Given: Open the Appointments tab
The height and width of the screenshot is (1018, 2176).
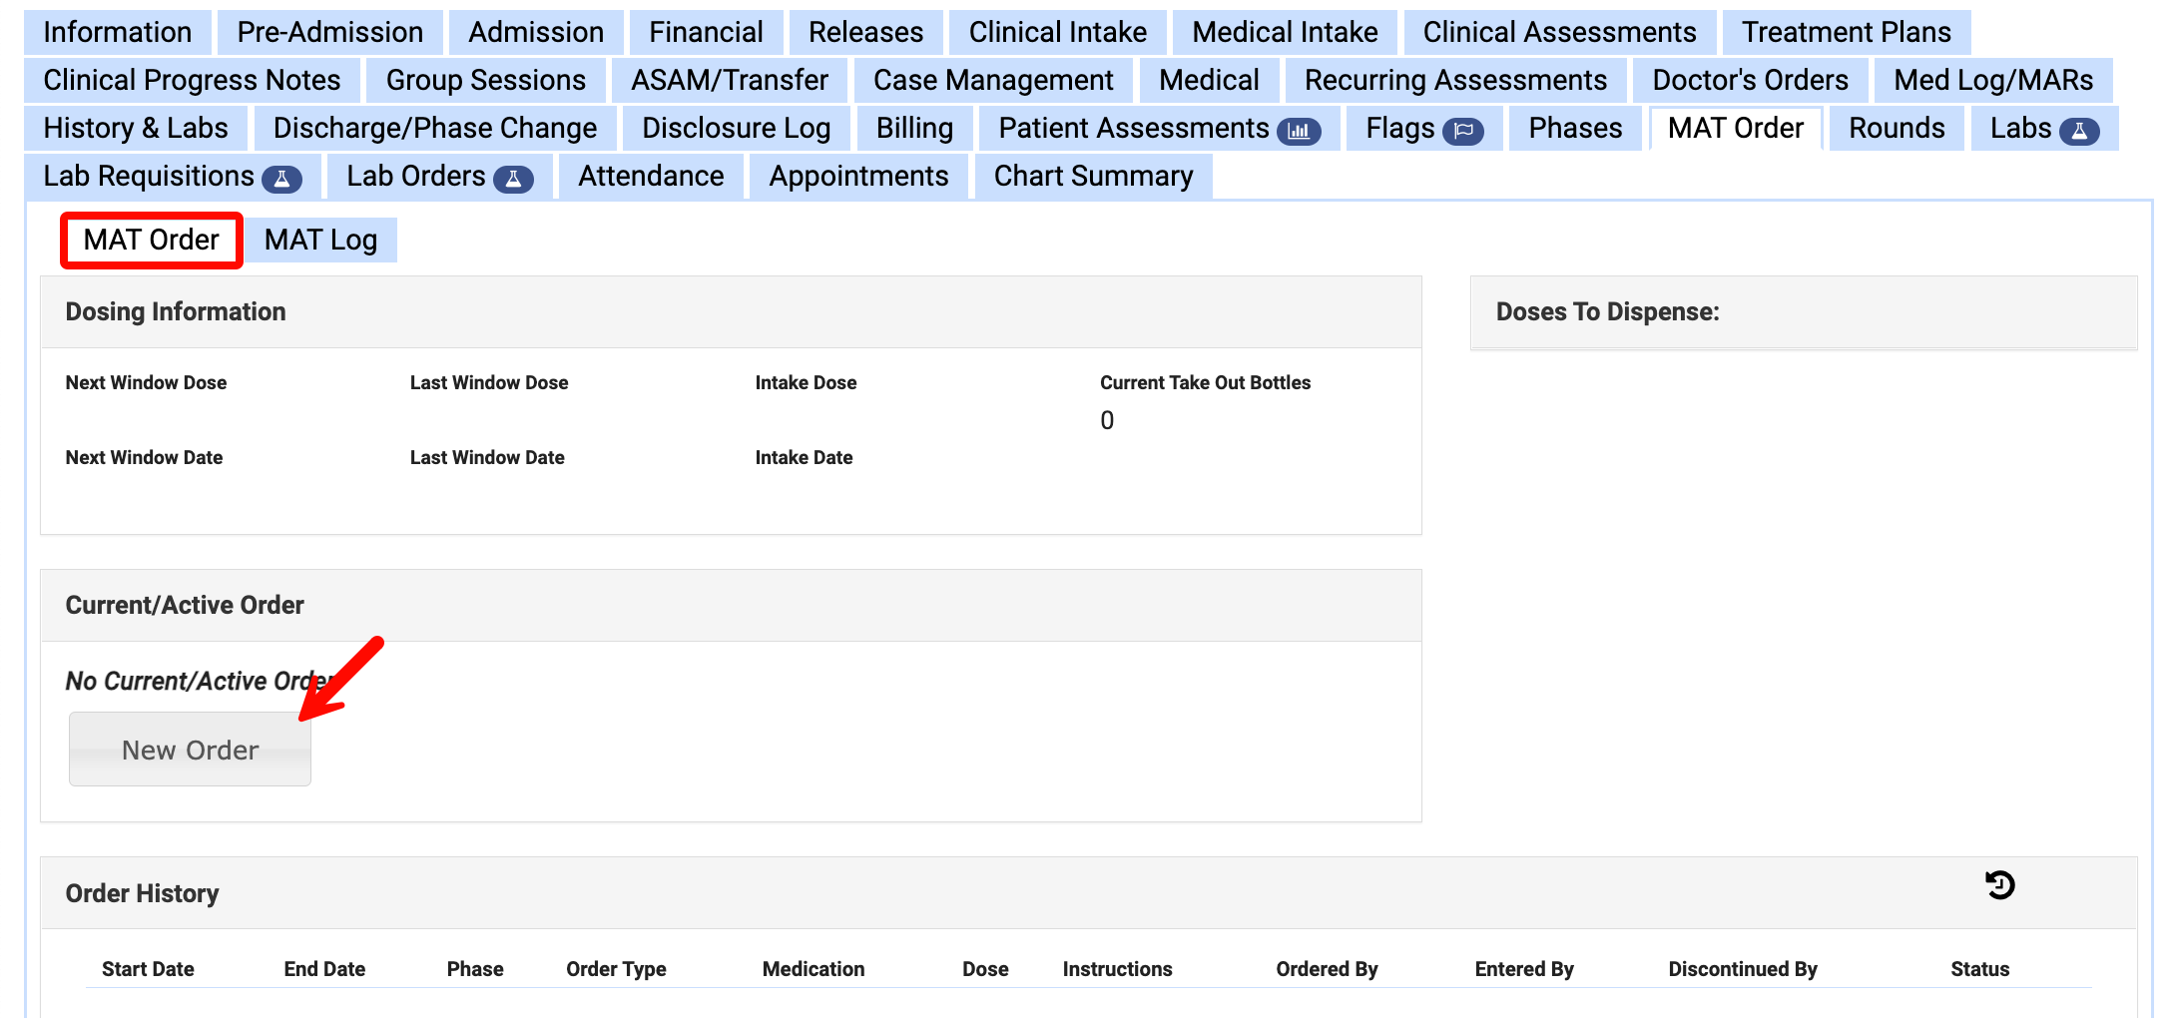Looking at the screenshot, I should pos(858,176).
